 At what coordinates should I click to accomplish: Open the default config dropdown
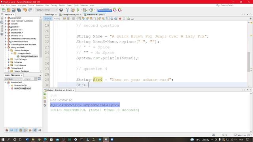(x=46, y=10)
